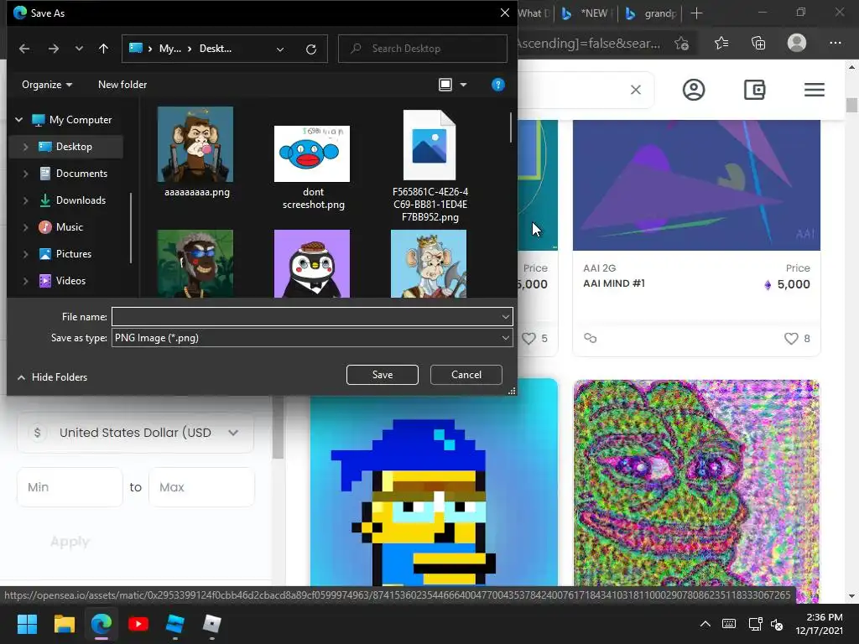Go forward in the Save As dialog
The width and height of the screenshot is (859, 644).
pos(53,49)
